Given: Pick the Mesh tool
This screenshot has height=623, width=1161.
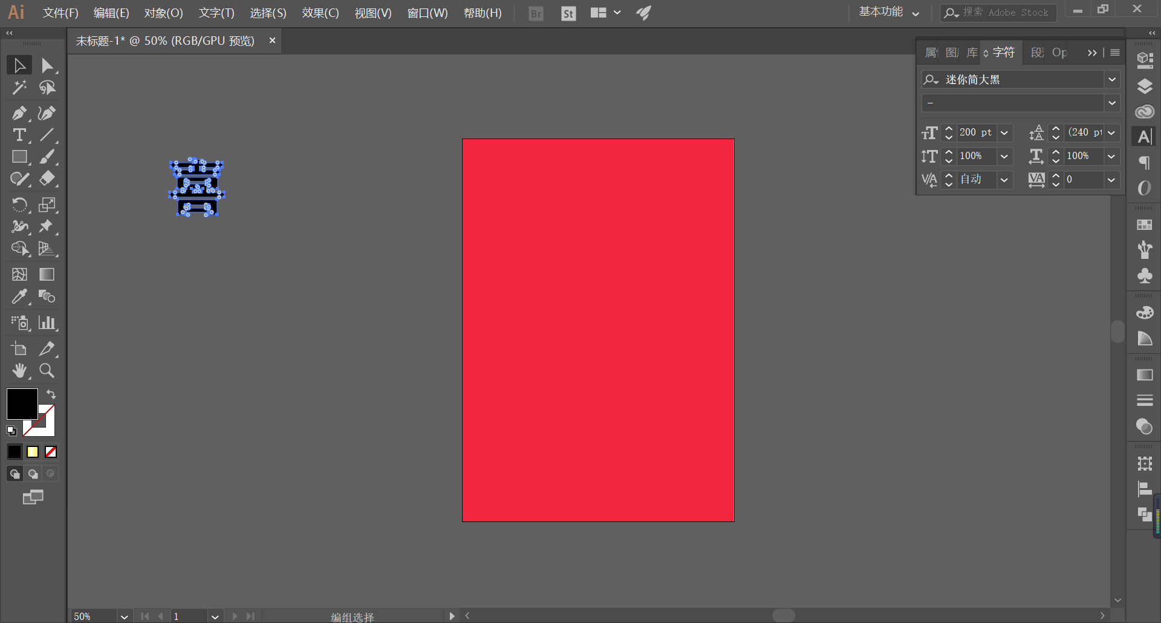Looking at the screenshot, I should (19, 275).
